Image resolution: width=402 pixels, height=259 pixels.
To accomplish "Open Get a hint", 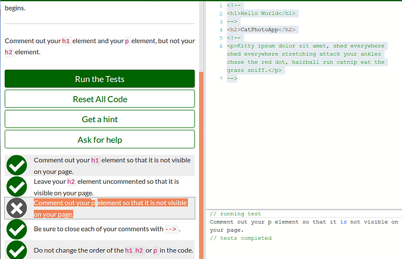I will pyautogui.click(x=100, y=119).
